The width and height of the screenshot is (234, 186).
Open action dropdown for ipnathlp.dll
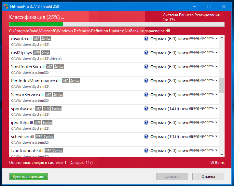pos(216,122)
